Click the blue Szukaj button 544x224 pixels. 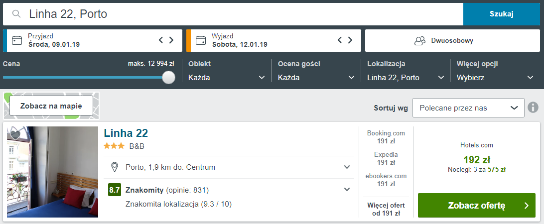click(502, 14)
